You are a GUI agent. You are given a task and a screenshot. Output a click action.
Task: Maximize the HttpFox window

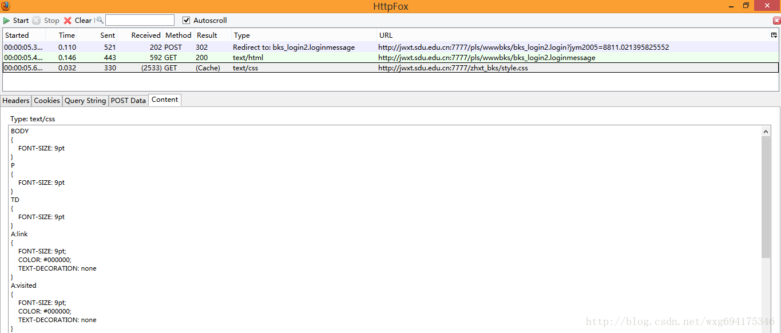pos(746,6)
